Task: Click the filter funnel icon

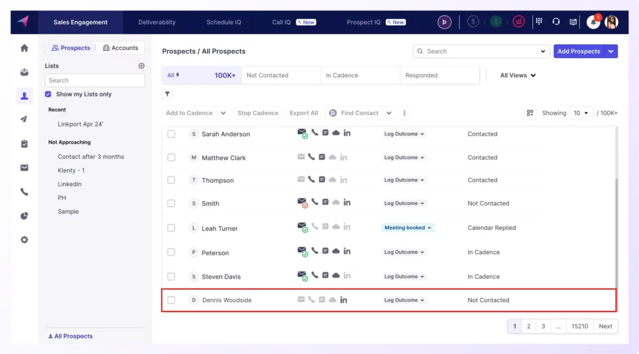Action: coord(167,94)
